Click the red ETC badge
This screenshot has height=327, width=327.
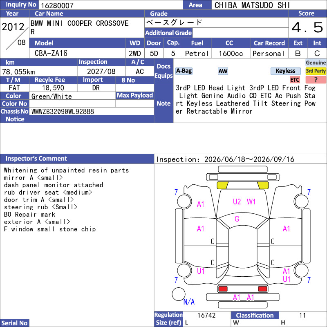(x=295, y=80)
